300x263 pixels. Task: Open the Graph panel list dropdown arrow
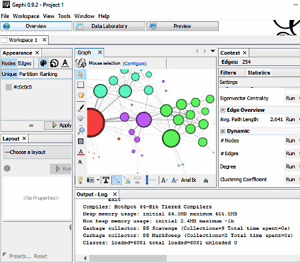point(213,51)
